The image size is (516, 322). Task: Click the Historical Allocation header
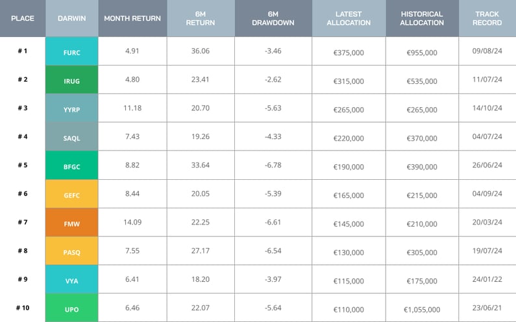[x=422, y=18]
